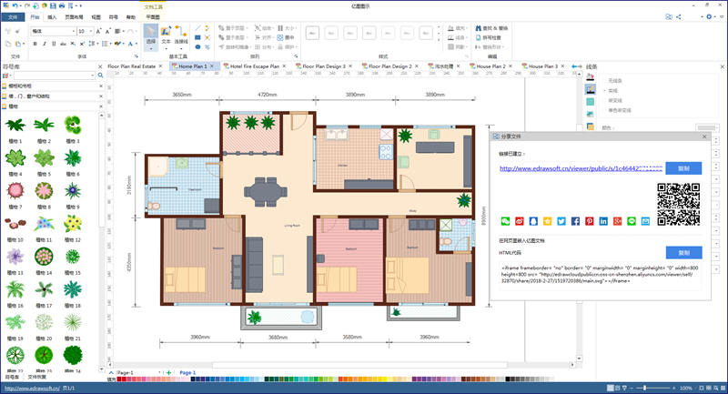Expand the 对齐 align dropdown
The image size is (728, 394).
274,37
